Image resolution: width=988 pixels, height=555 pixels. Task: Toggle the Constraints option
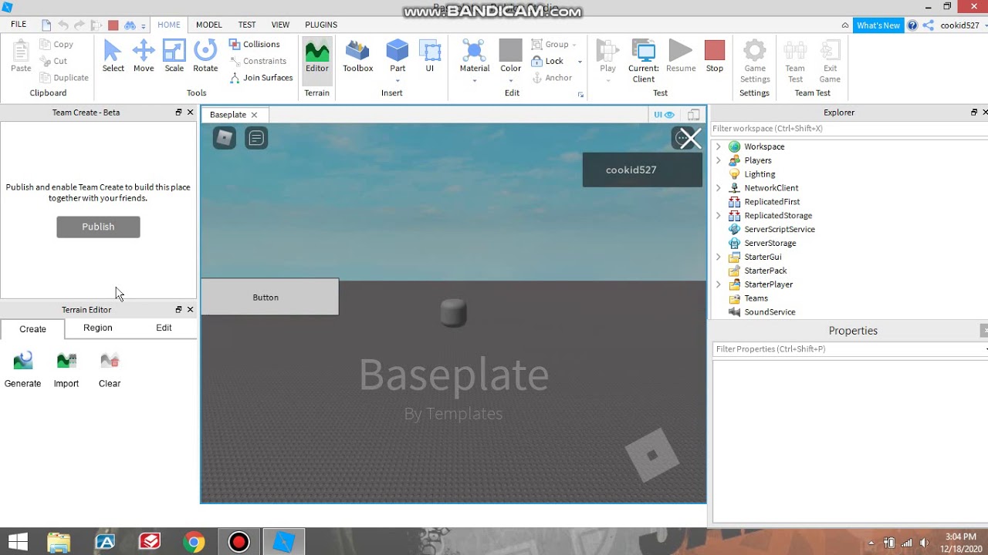(258, 61)
